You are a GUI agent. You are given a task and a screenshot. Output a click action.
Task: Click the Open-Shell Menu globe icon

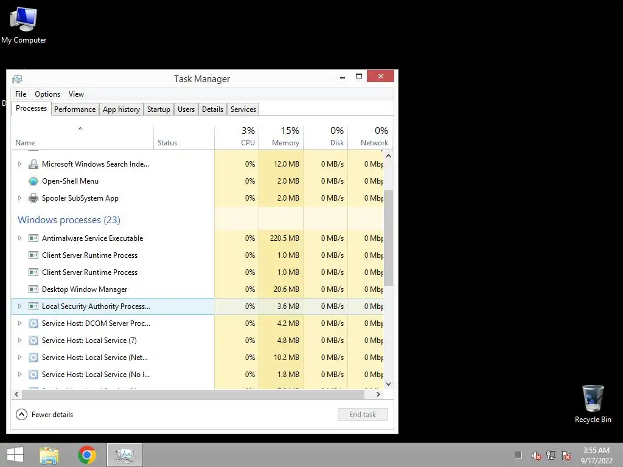(33, 181)
